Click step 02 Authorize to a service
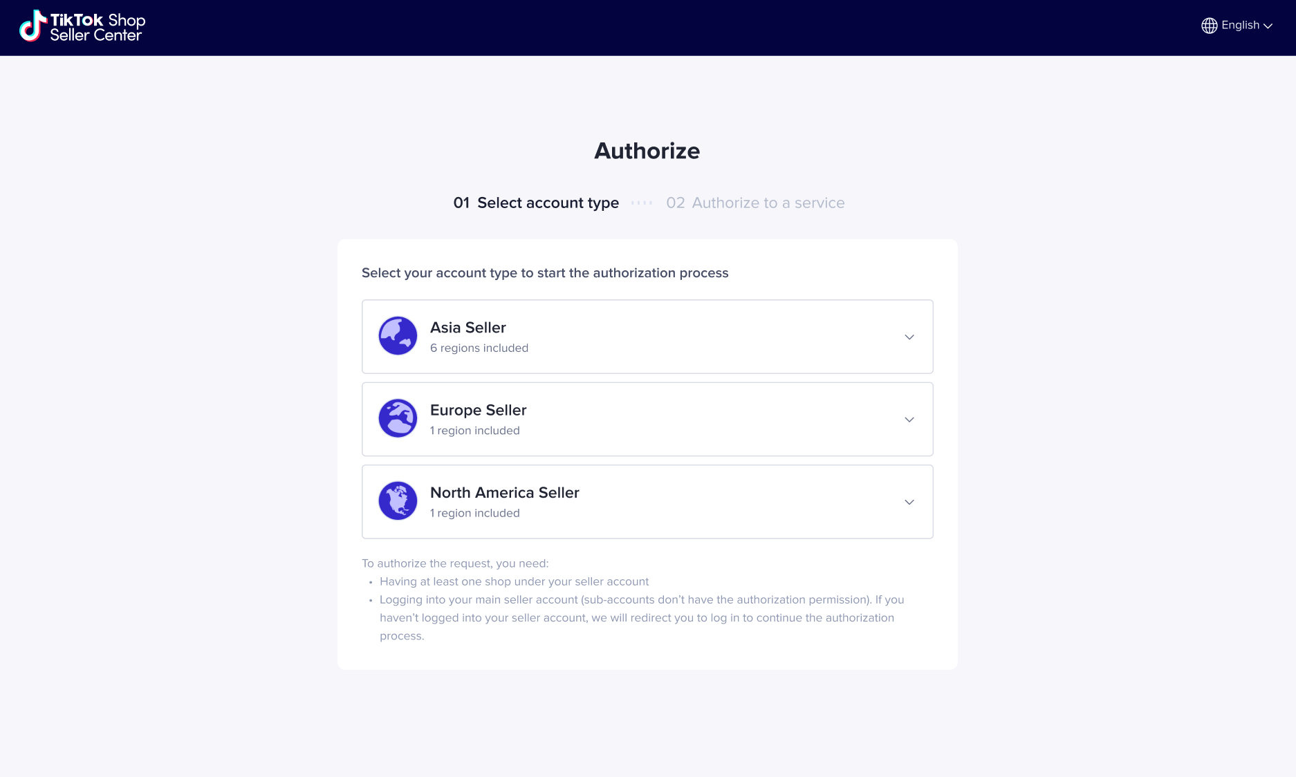Screen dimensions: 1296x777 click(x=755, y=203)
